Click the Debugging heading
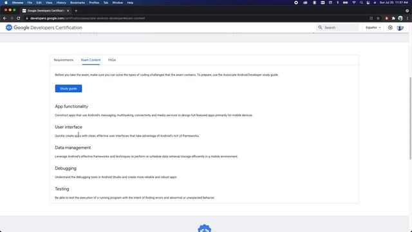This screenshot has width=412, height=232. coord(66,168)
